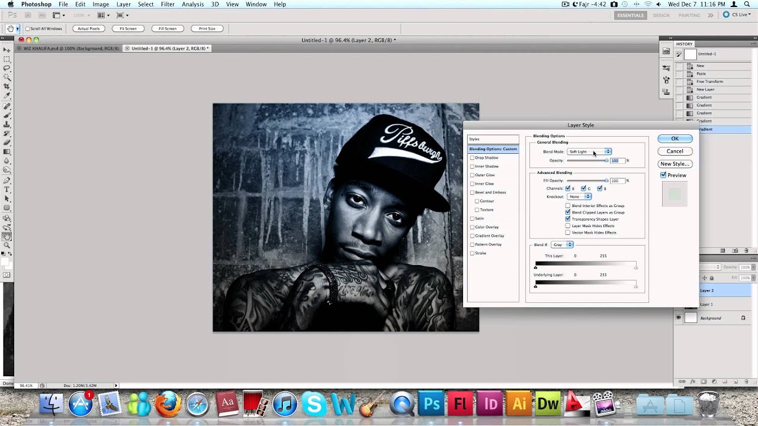Open the Blend Mode dropdown
The width and height of the screenshot is (758, 426).
click(x=589, y=151)
